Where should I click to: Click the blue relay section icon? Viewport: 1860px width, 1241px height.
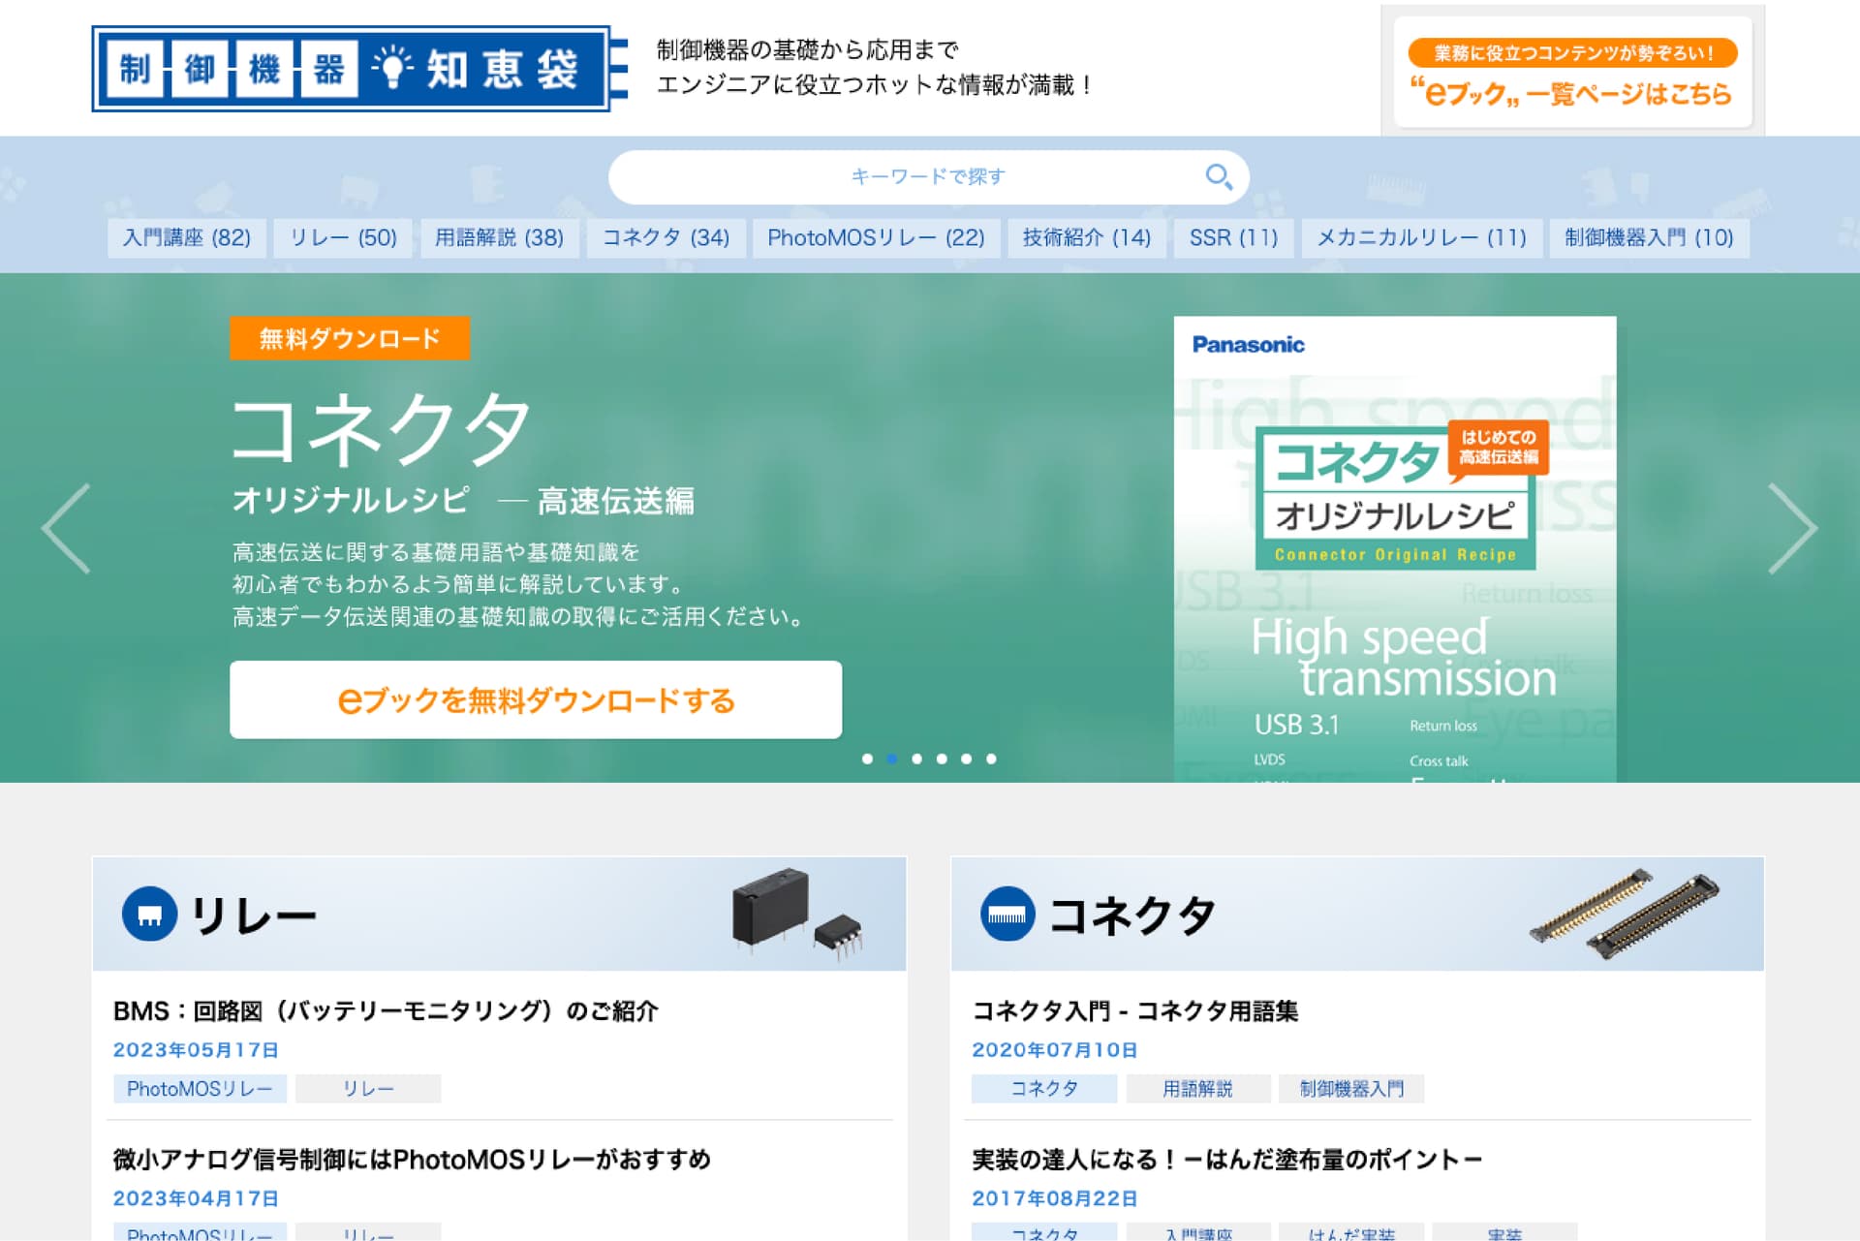[x=149, y=915]
